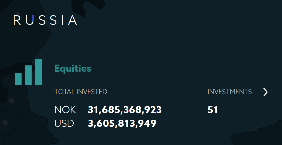The image size is (282, 145).
Task: Click the TOTAL INVESTED label
Action: click(x=81, y=92)
